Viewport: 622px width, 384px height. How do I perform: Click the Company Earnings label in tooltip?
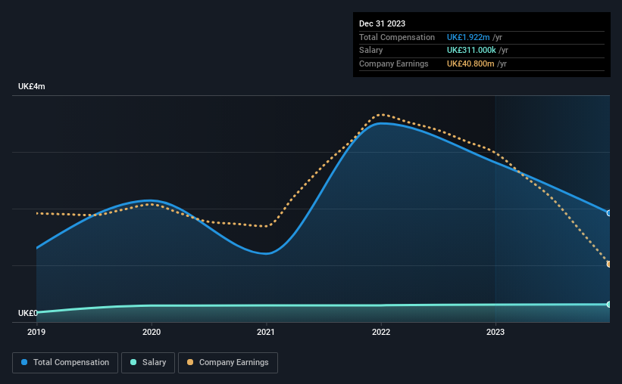tap(393, 63)
